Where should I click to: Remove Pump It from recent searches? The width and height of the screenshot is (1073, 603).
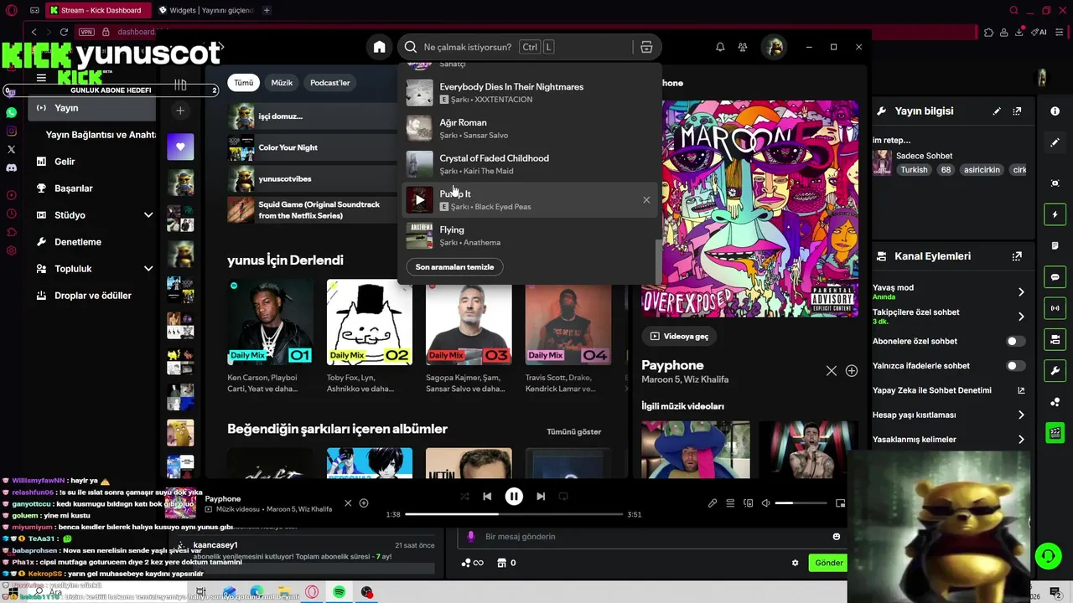646,200
